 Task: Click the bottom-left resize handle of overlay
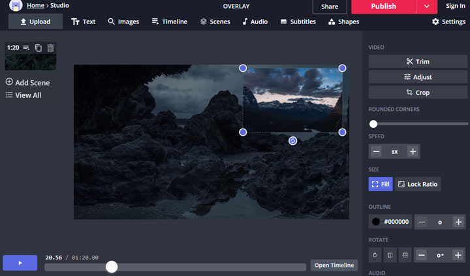(243, 132)
